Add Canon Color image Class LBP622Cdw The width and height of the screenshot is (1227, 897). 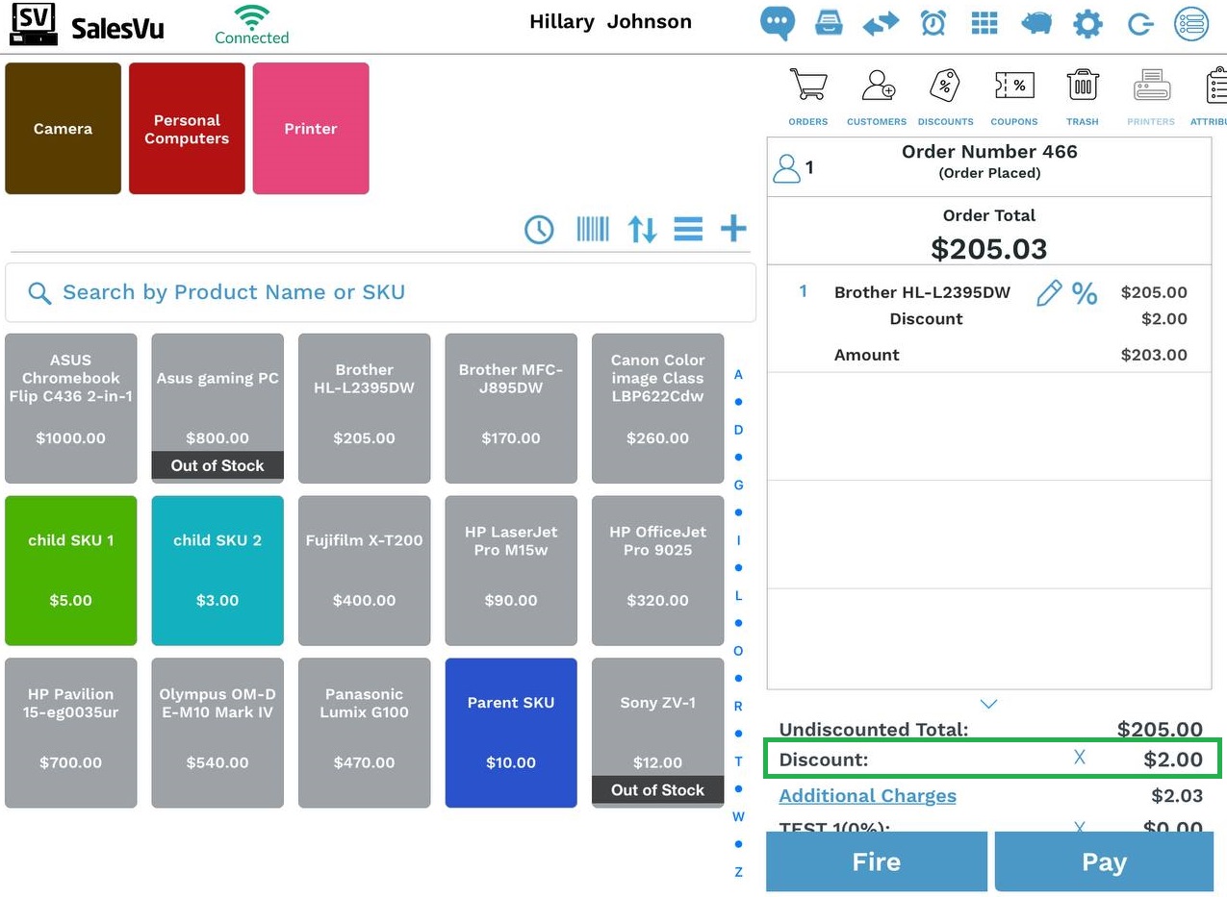pyautogui.click(x=657, y=409)
